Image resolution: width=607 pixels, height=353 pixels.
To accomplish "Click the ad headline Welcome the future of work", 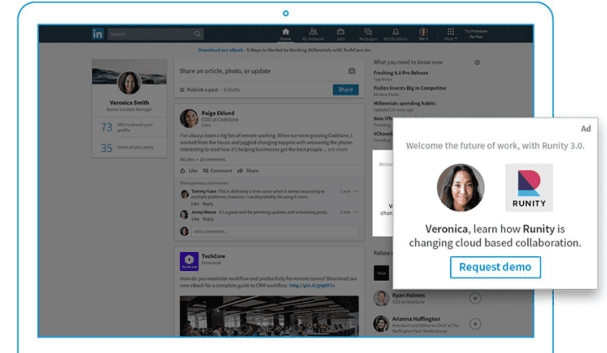I will tap(495, 146).
